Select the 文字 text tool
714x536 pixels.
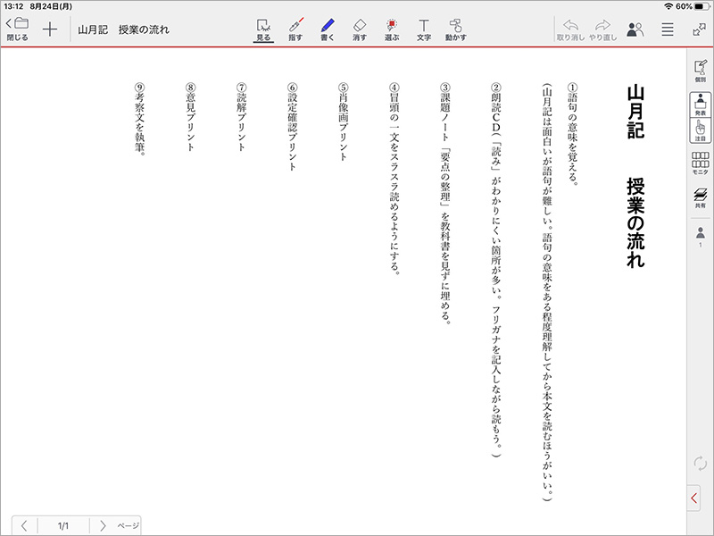(x=423, y=30)
